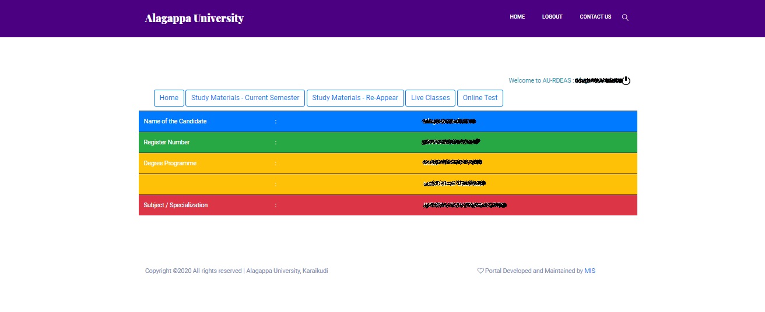Click the heart icon in the footer
Screen dimensions: 765x312
pyautogui.click(x=480, y=271)
